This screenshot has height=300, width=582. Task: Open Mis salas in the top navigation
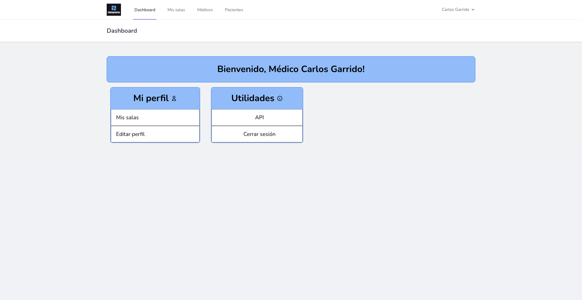pyautogui.click(x=176, y=10)
